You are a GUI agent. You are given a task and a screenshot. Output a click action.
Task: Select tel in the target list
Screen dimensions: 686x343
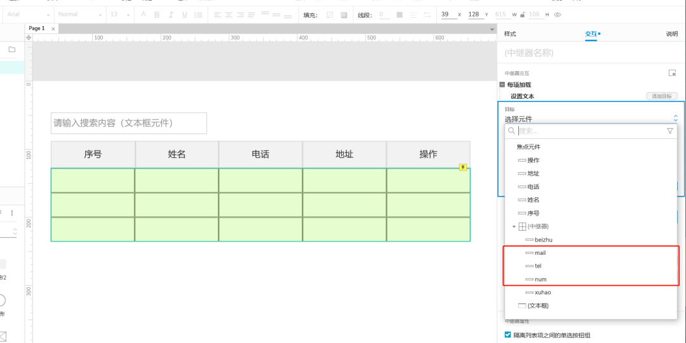[538, 266]
